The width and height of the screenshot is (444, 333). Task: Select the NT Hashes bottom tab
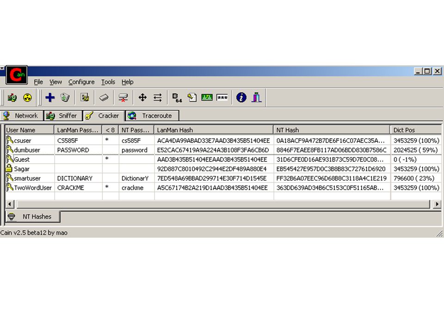coord(33,216)
